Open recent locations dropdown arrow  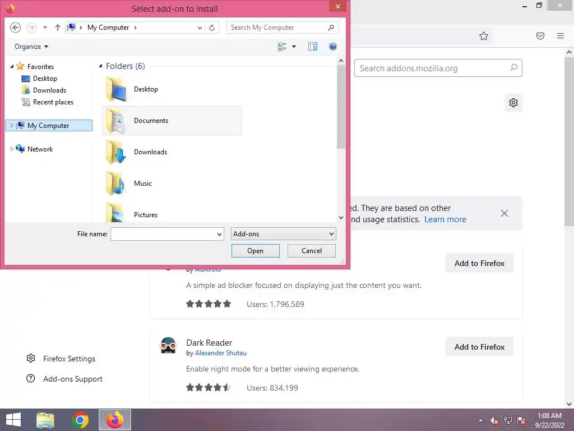(x=45, y=27)
